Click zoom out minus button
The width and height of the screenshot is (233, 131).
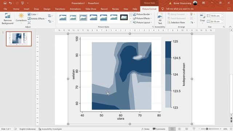[199, 129]
